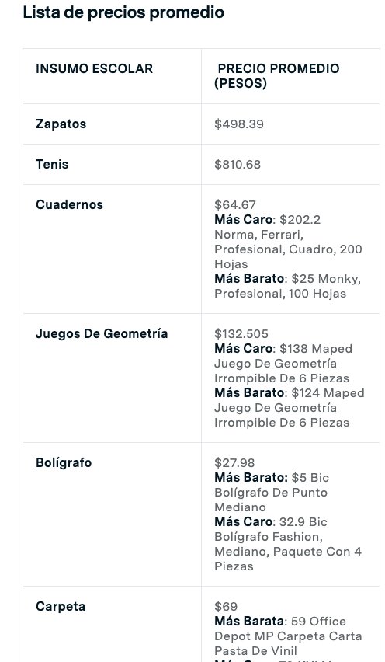
Task: Click the $498.39 price cell
Action: pyautogui.click(x=239, y=124)
